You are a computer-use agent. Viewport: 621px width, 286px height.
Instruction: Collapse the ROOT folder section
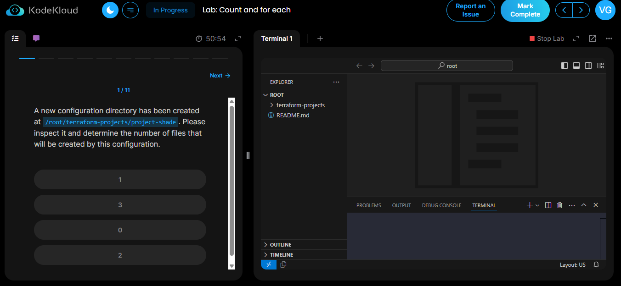[304, 95]
